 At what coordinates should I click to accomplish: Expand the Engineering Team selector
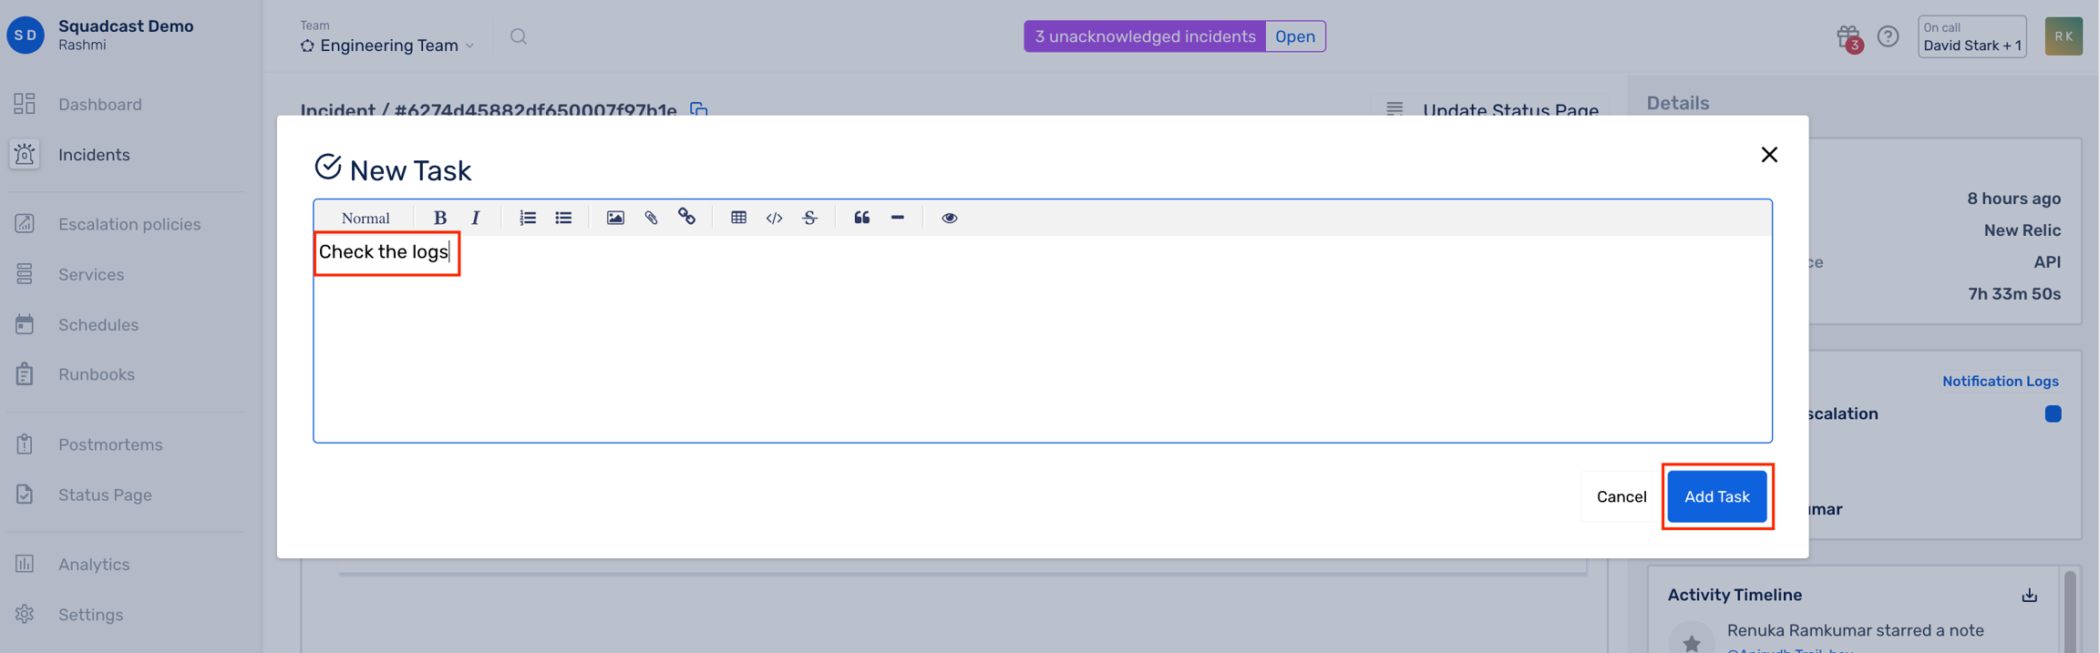pos(388,46)
